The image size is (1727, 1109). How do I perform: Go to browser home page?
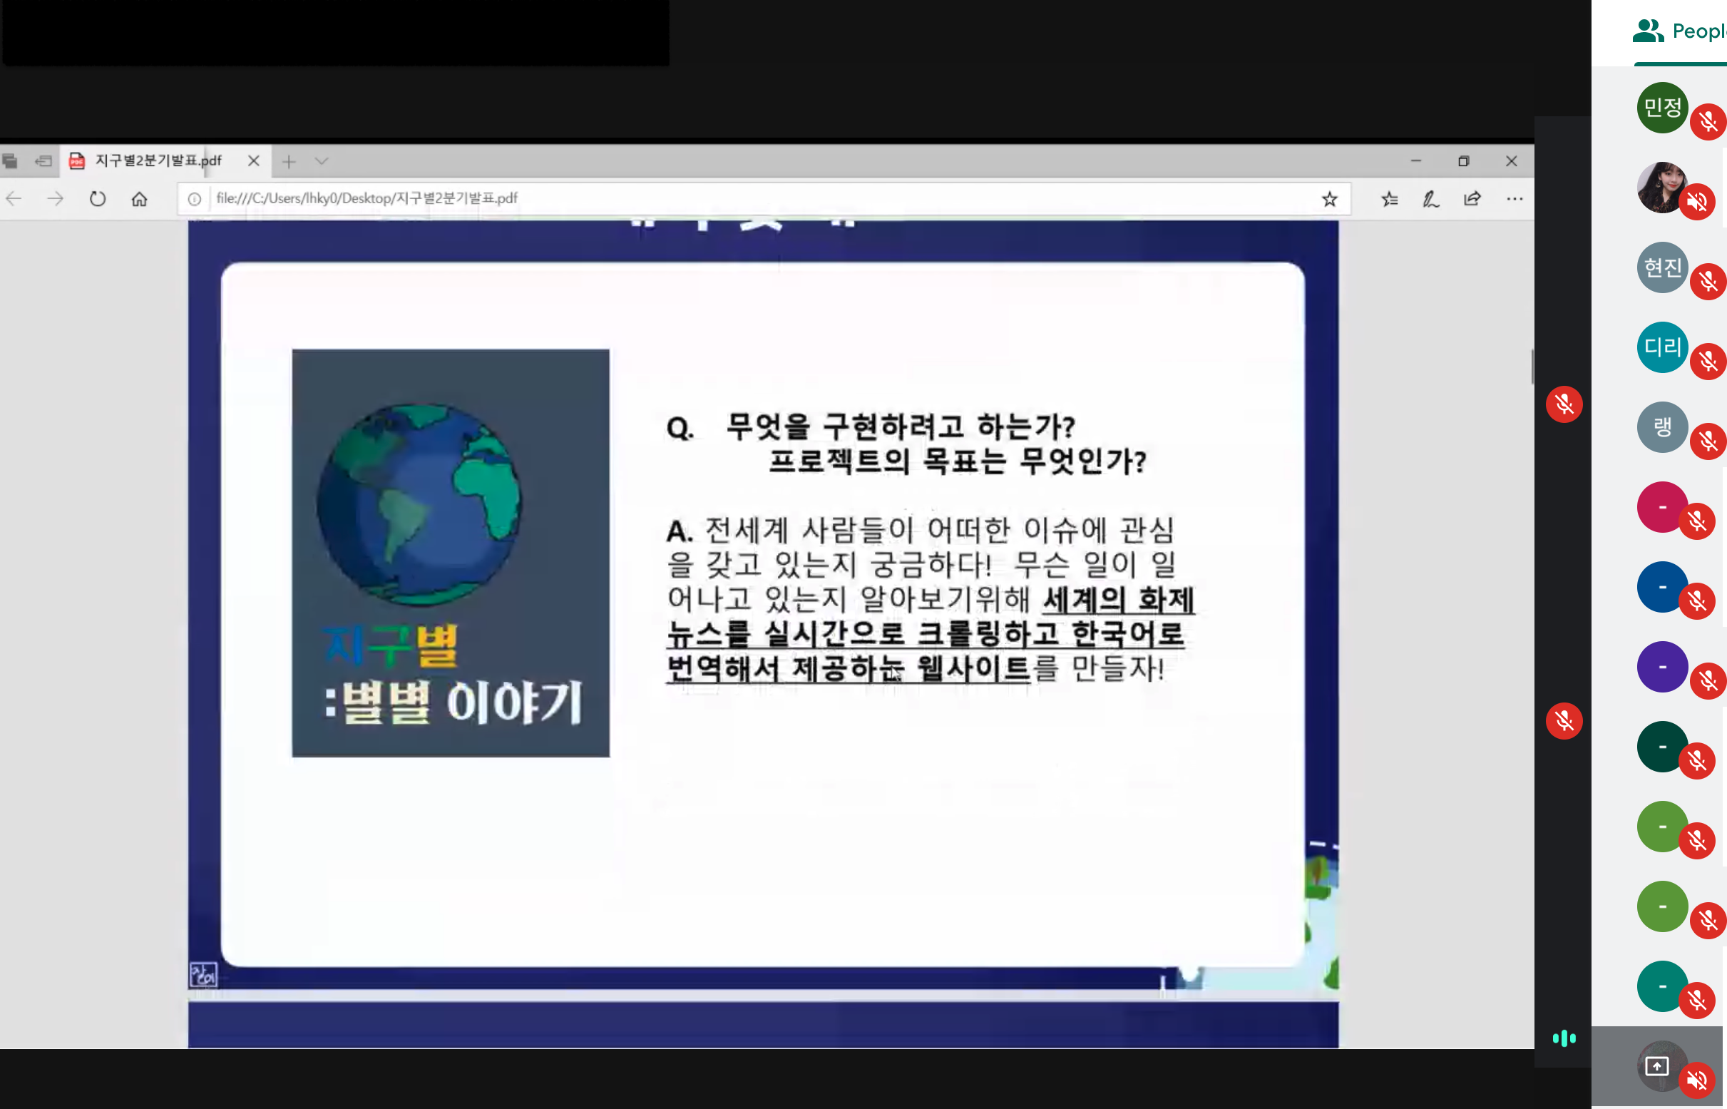point(140,199)
